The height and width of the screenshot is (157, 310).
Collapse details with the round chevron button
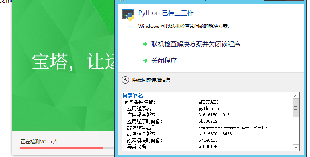125,80
